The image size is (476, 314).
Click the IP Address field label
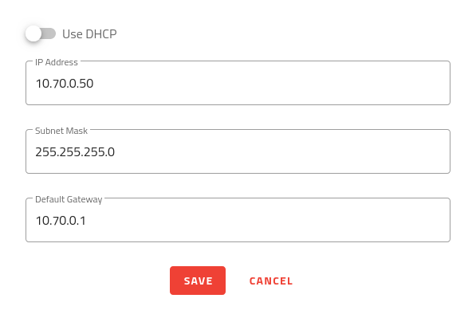(x=57, y=62)
